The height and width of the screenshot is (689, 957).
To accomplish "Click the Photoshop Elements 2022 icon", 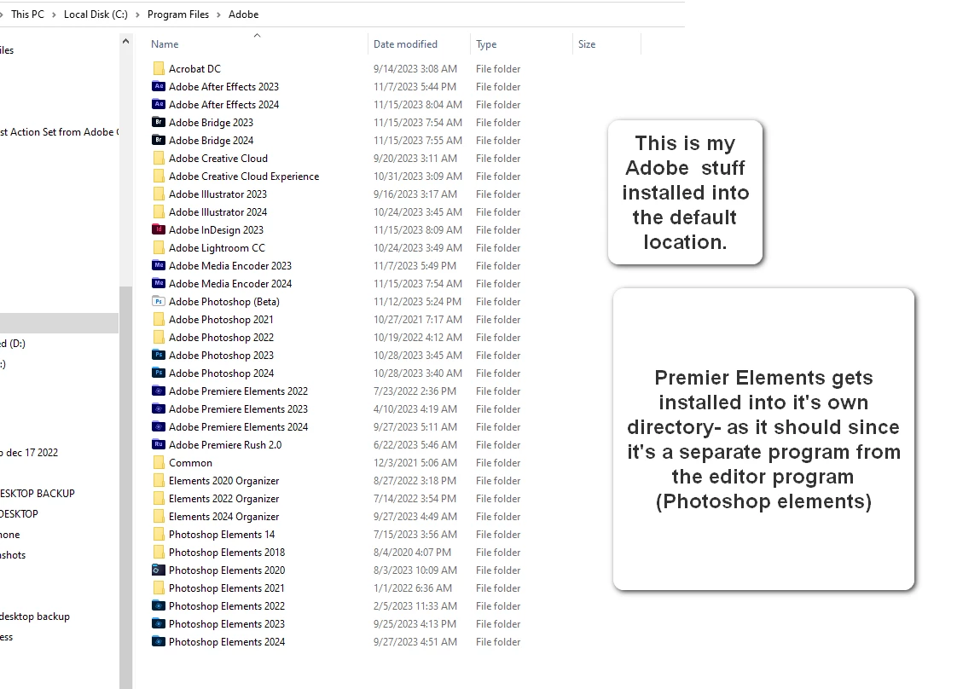I will coord(159,606).
